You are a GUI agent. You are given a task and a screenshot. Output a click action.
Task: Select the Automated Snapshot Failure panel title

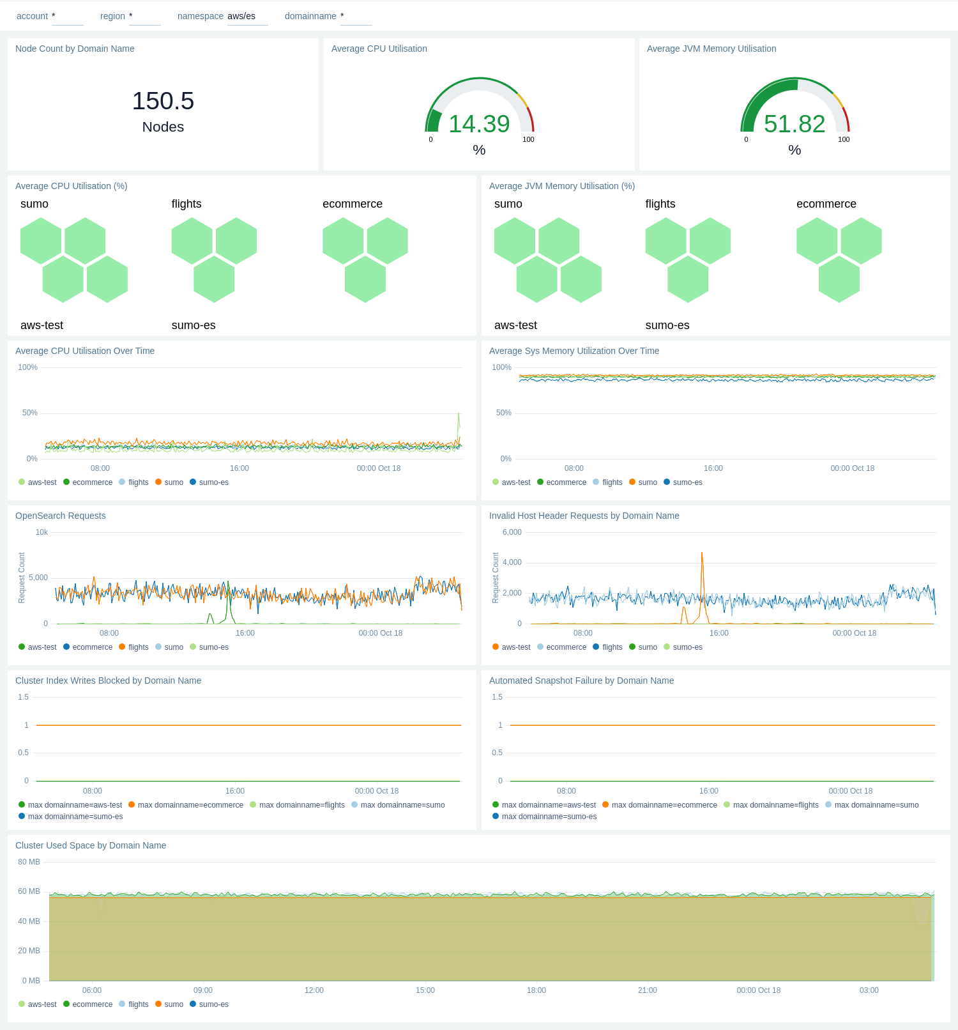click(582, 680)
